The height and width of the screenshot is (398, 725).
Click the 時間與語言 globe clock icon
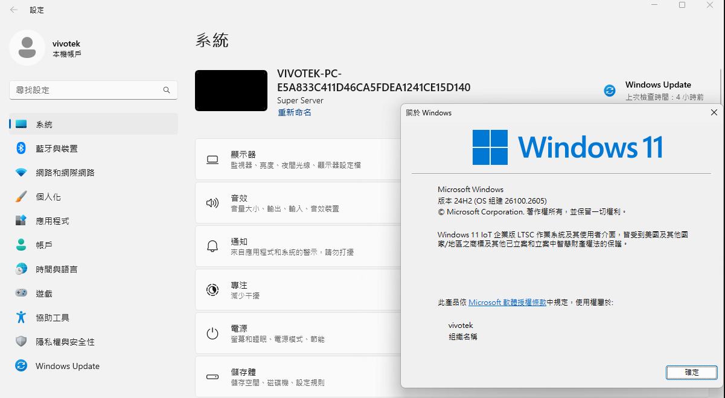[21, 269]
